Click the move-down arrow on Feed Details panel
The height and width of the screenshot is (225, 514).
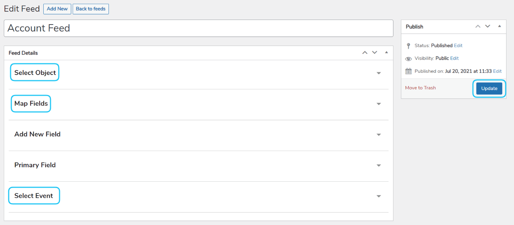coord(374,52)
